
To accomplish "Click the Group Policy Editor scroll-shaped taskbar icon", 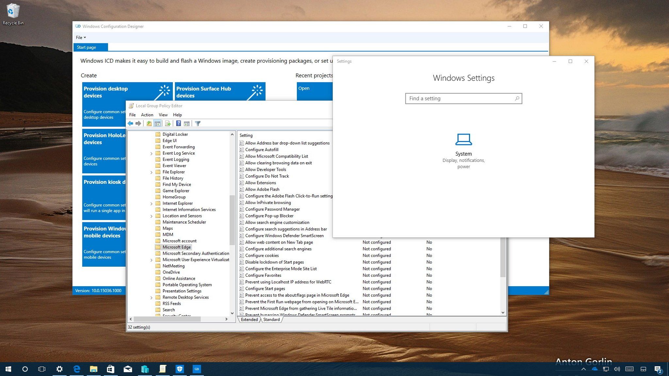I will pos(162,369).
